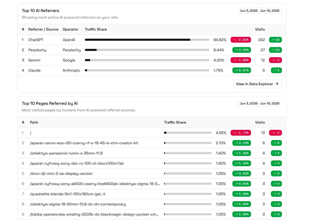Click Traffic Share header in AI Referrers table
Screen dimensions: 311x220
point(96,30)
